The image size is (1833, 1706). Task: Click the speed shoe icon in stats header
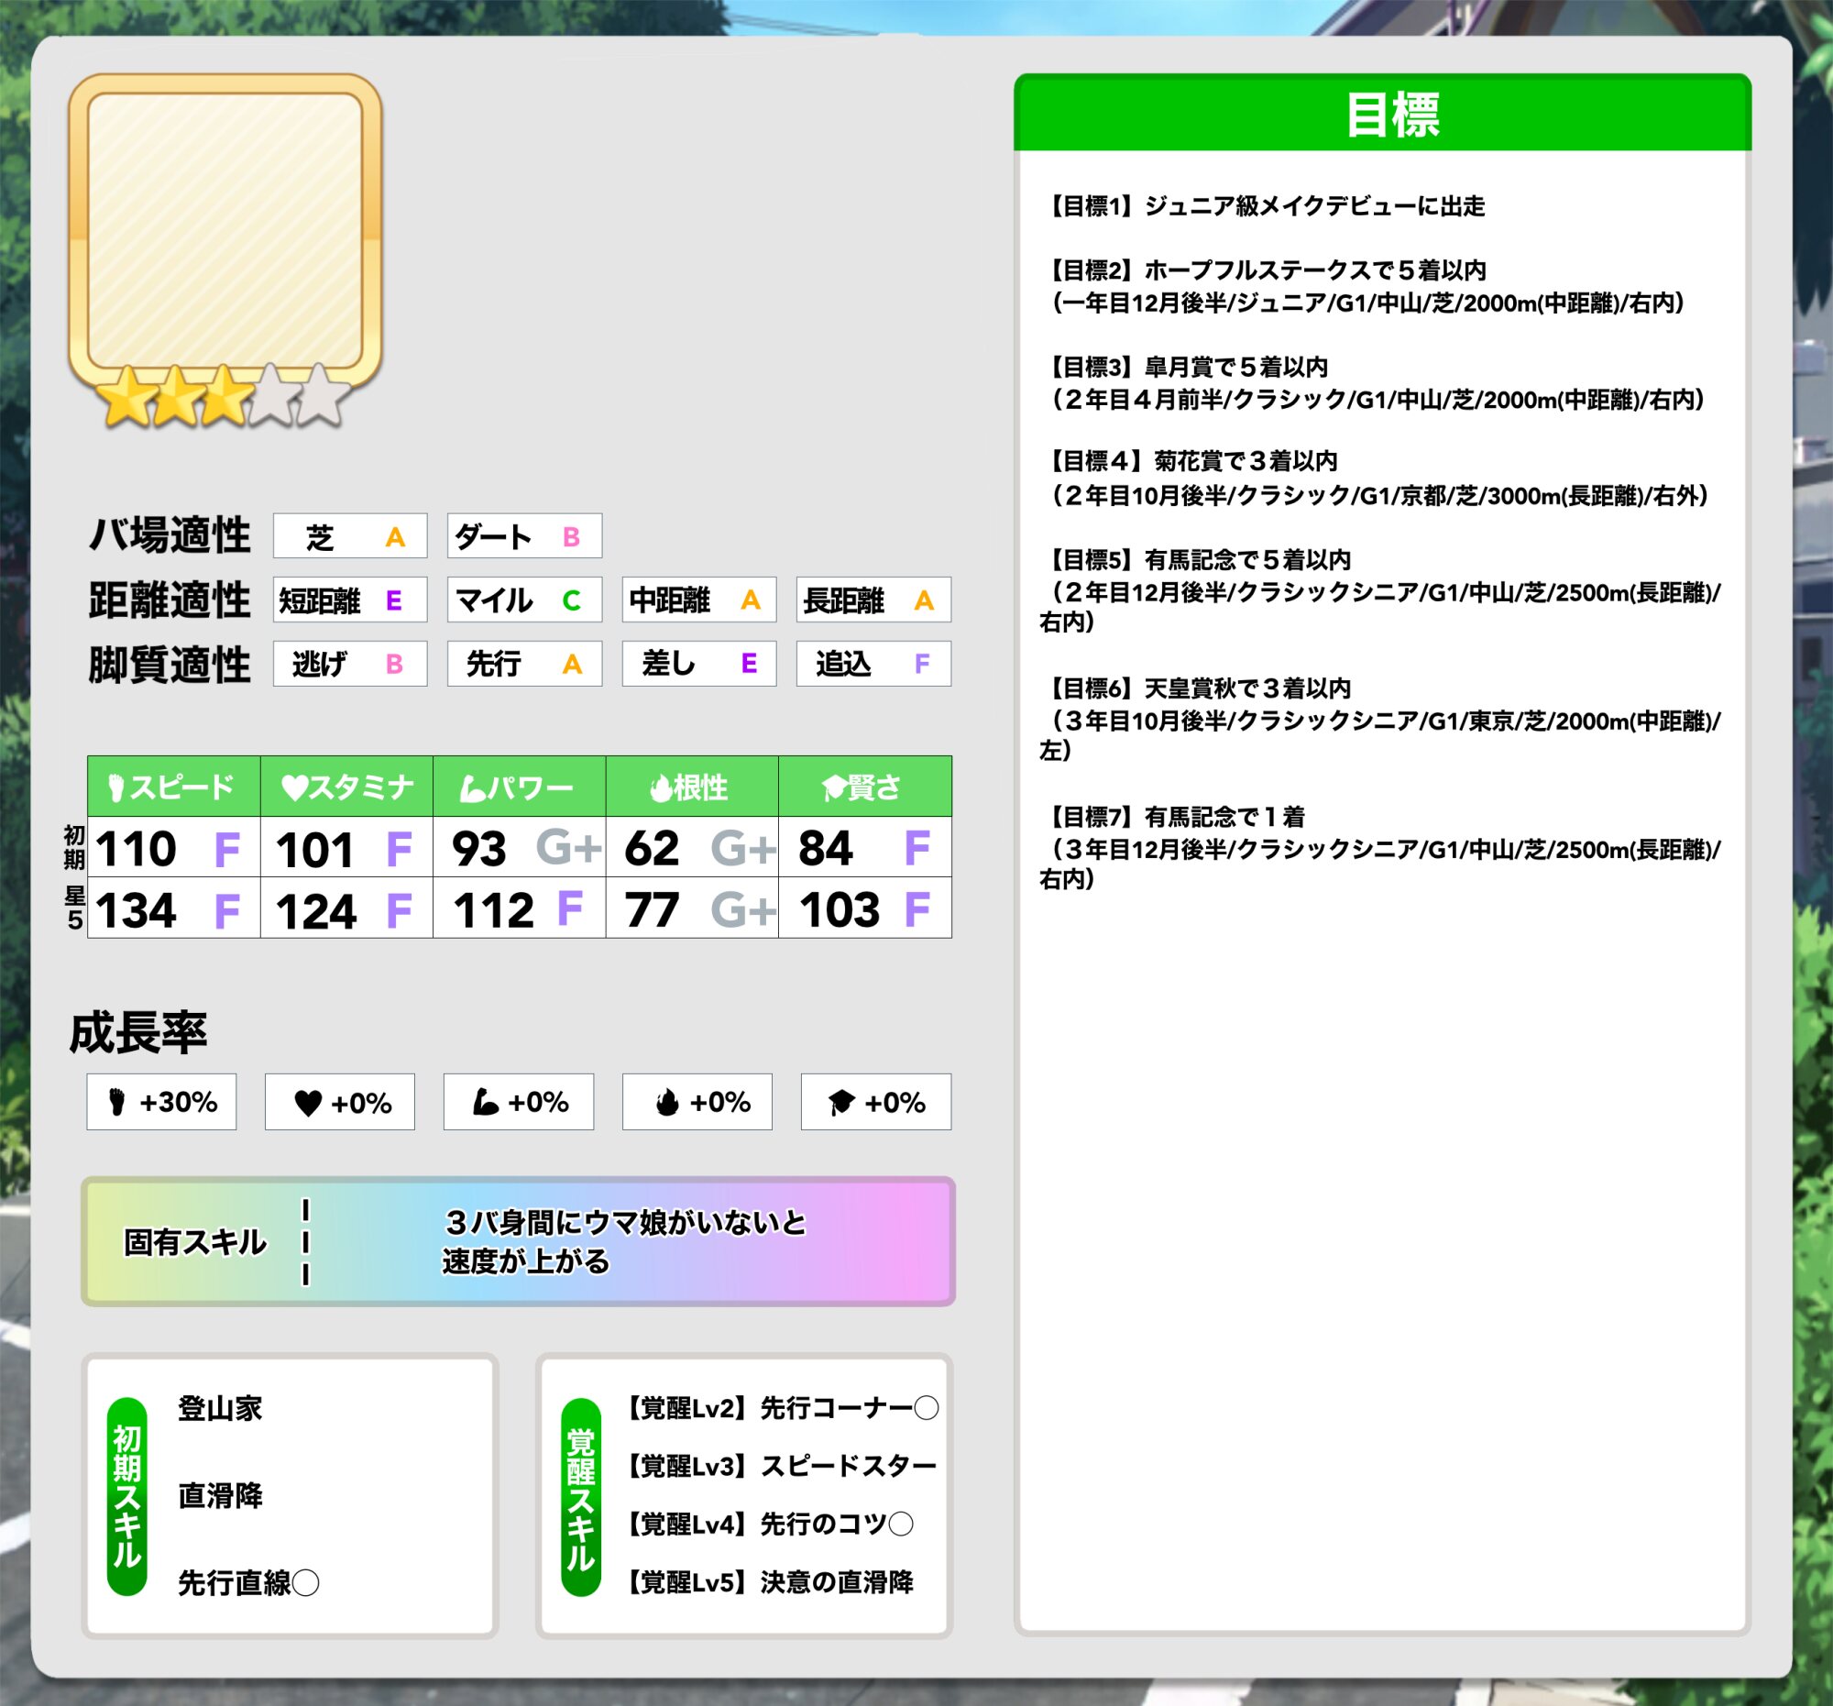[116, 787]
